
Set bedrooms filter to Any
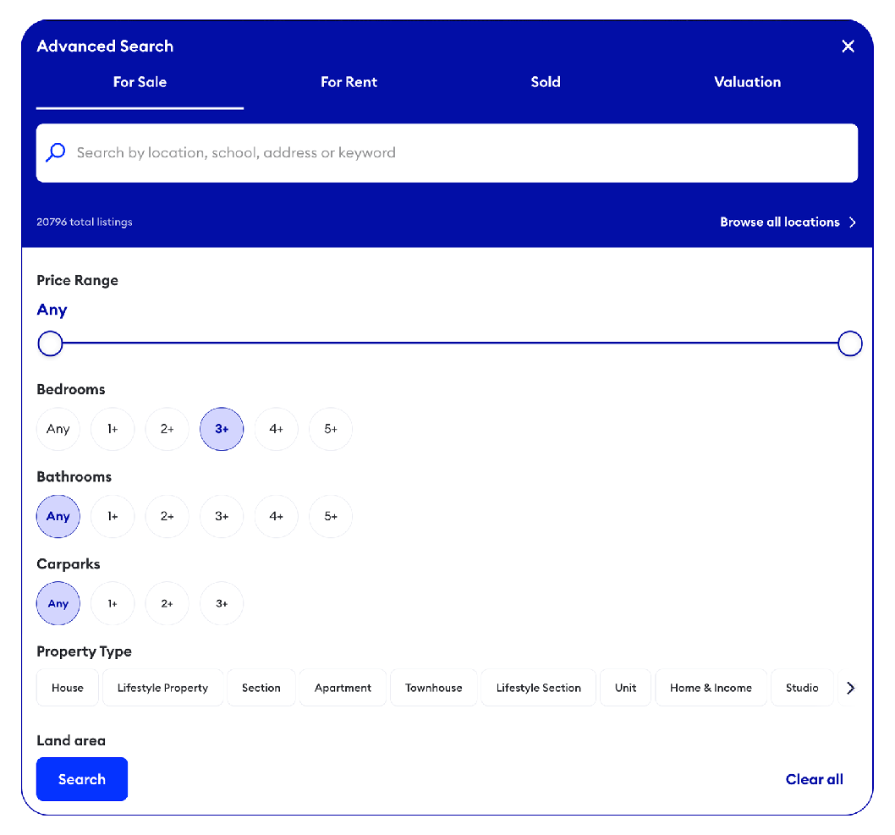coord(58,429)
